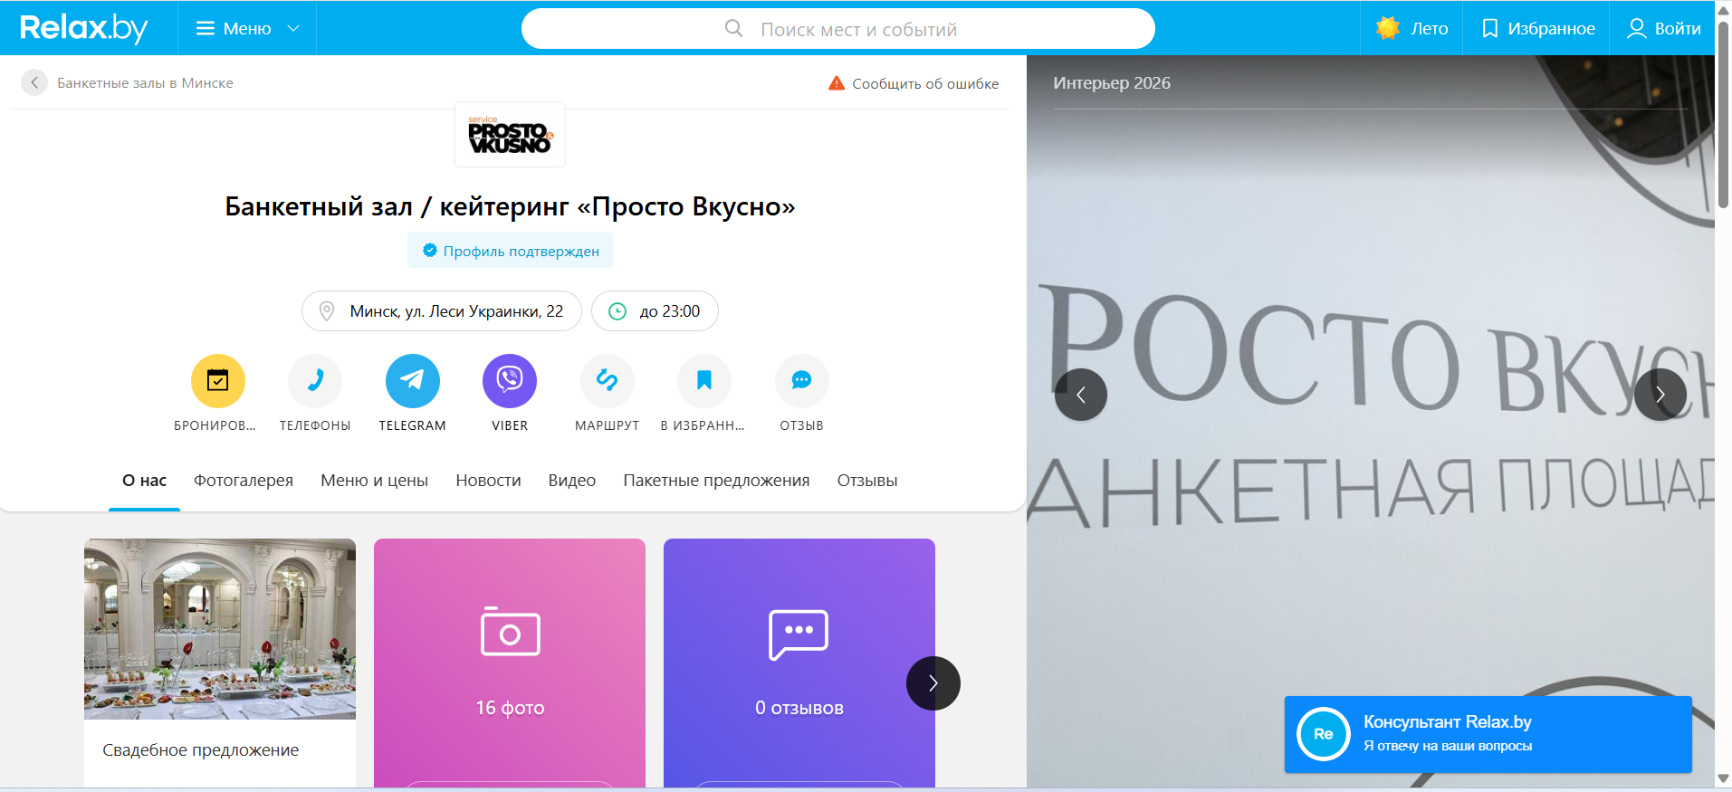Open the Консультант Relax.by chat widget
This screenshot has width=1732, height=792.
point(1488,734)
